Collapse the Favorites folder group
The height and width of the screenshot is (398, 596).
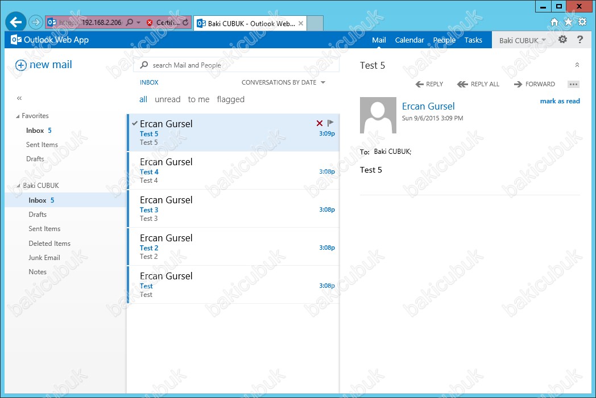18,116
